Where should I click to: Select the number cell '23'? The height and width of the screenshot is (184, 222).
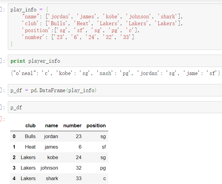[79, 136]
